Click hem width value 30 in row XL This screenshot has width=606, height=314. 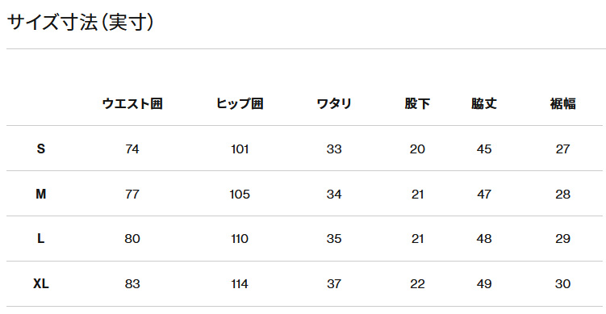coord(562,284)
